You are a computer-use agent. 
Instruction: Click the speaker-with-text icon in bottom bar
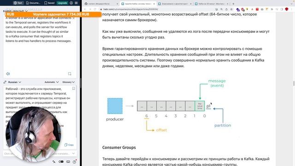click(61, 162)
